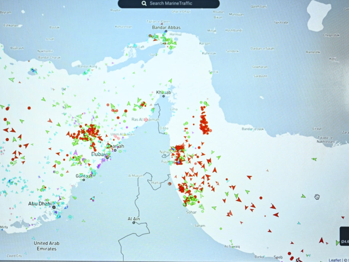The width and height of the screenshot is (349, 262).
Task: Click the Abu Dhabi city marker
Action: click(54, 207)
